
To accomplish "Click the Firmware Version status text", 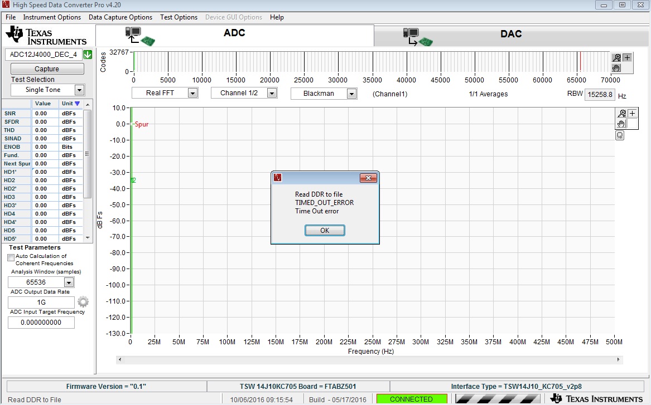I will [107, 387].
